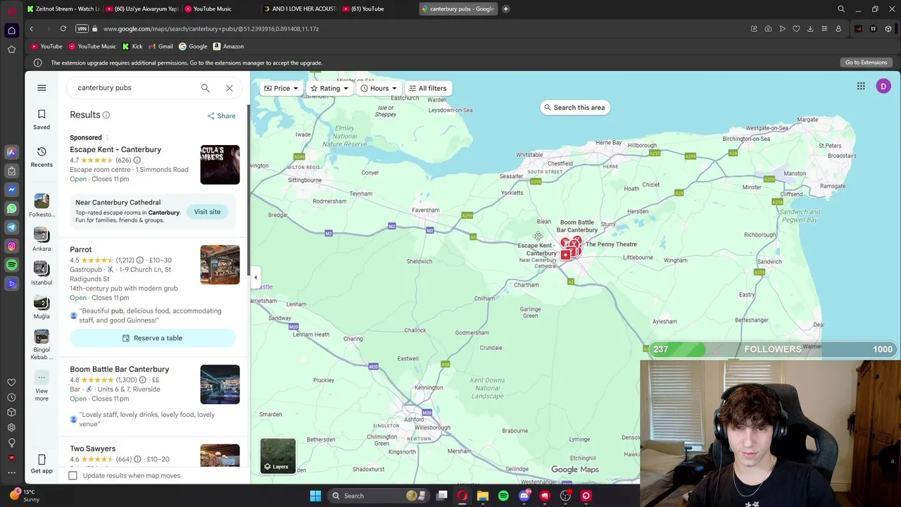Open the Escape Kent - Canterbury listing
This screenshot has width=901, height=507.
[x=115, y=149]
